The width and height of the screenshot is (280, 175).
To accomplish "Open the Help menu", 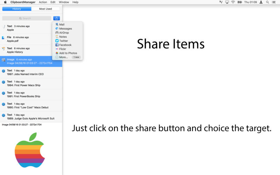I will tap(75, 2).
